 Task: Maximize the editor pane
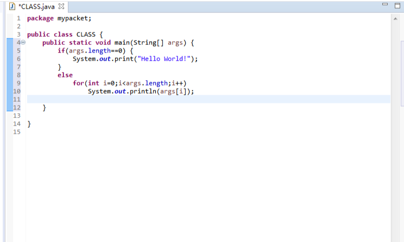[397, 5]
